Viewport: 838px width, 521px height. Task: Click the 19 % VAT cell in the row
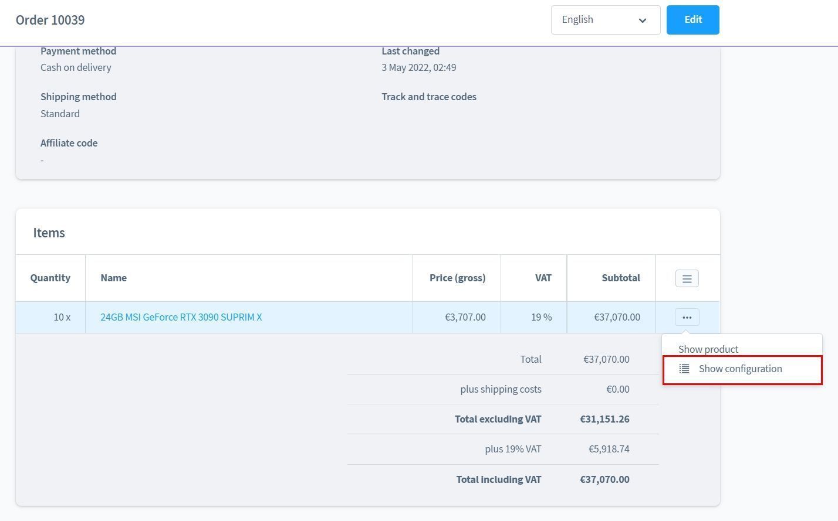(x=541, y=317)
